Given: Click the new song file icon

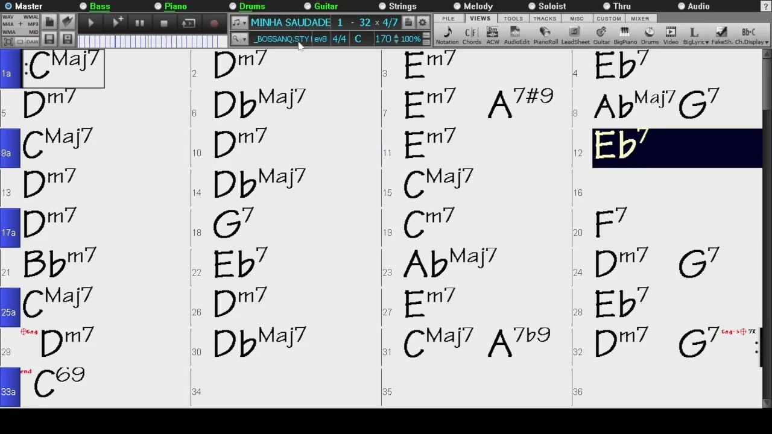Looking at the screenshot, I should click(49, 22).
